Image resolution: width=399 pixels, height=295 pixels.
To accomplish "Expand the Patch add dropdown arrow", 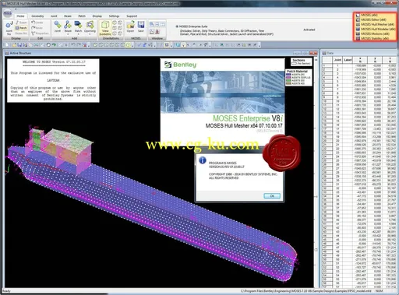I will pos(78,34).
